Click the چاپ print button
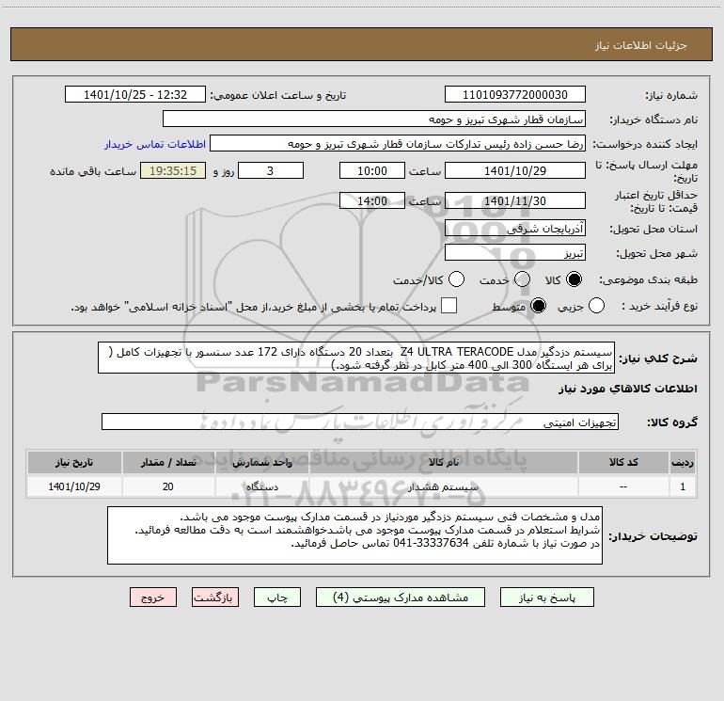724x701 pixels. (277, 597)
